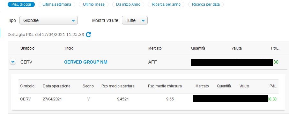Refresh the P&L detail with the reload icon

pos(88,35)
